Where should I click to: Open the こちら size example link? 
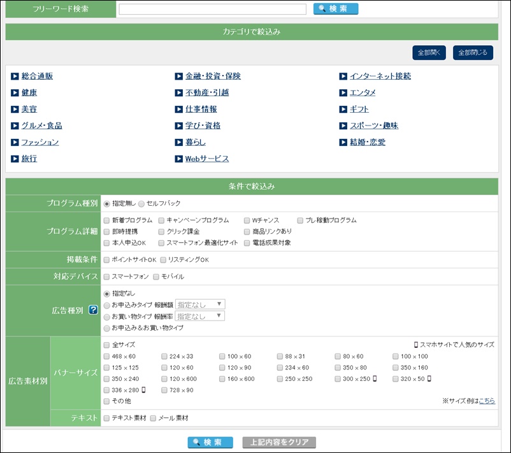(x=487, y=401)
